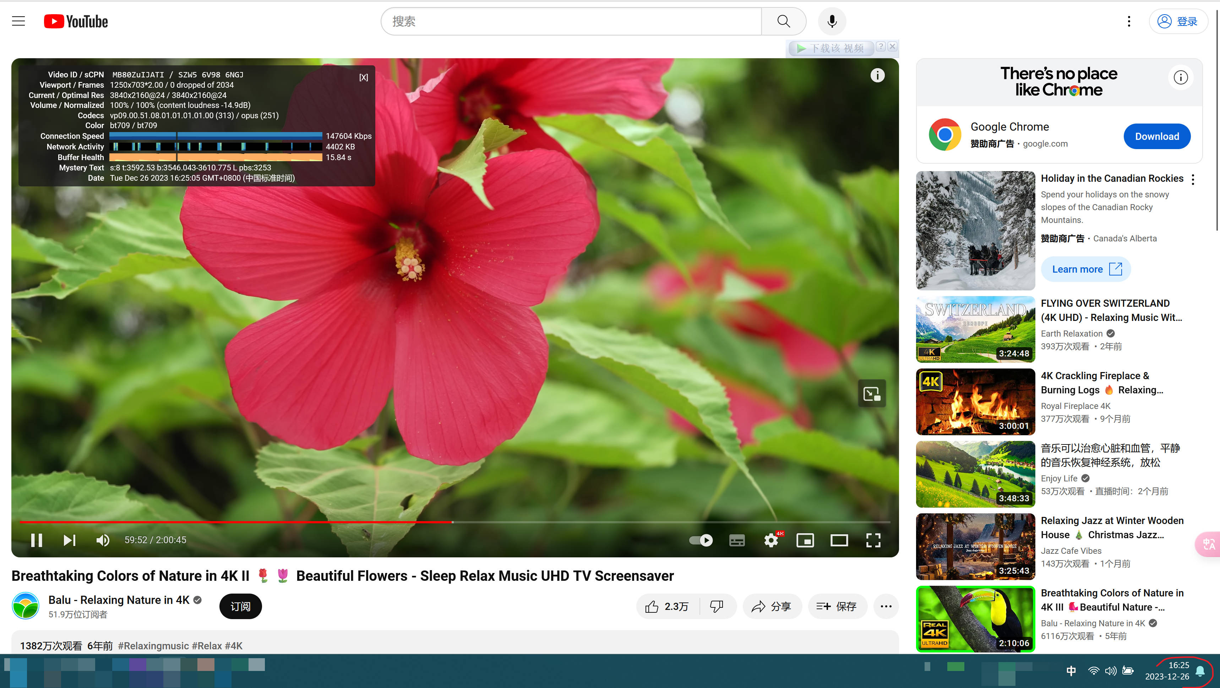Open the top-right settings menu
The image size is (1220, 688).
1129,21
